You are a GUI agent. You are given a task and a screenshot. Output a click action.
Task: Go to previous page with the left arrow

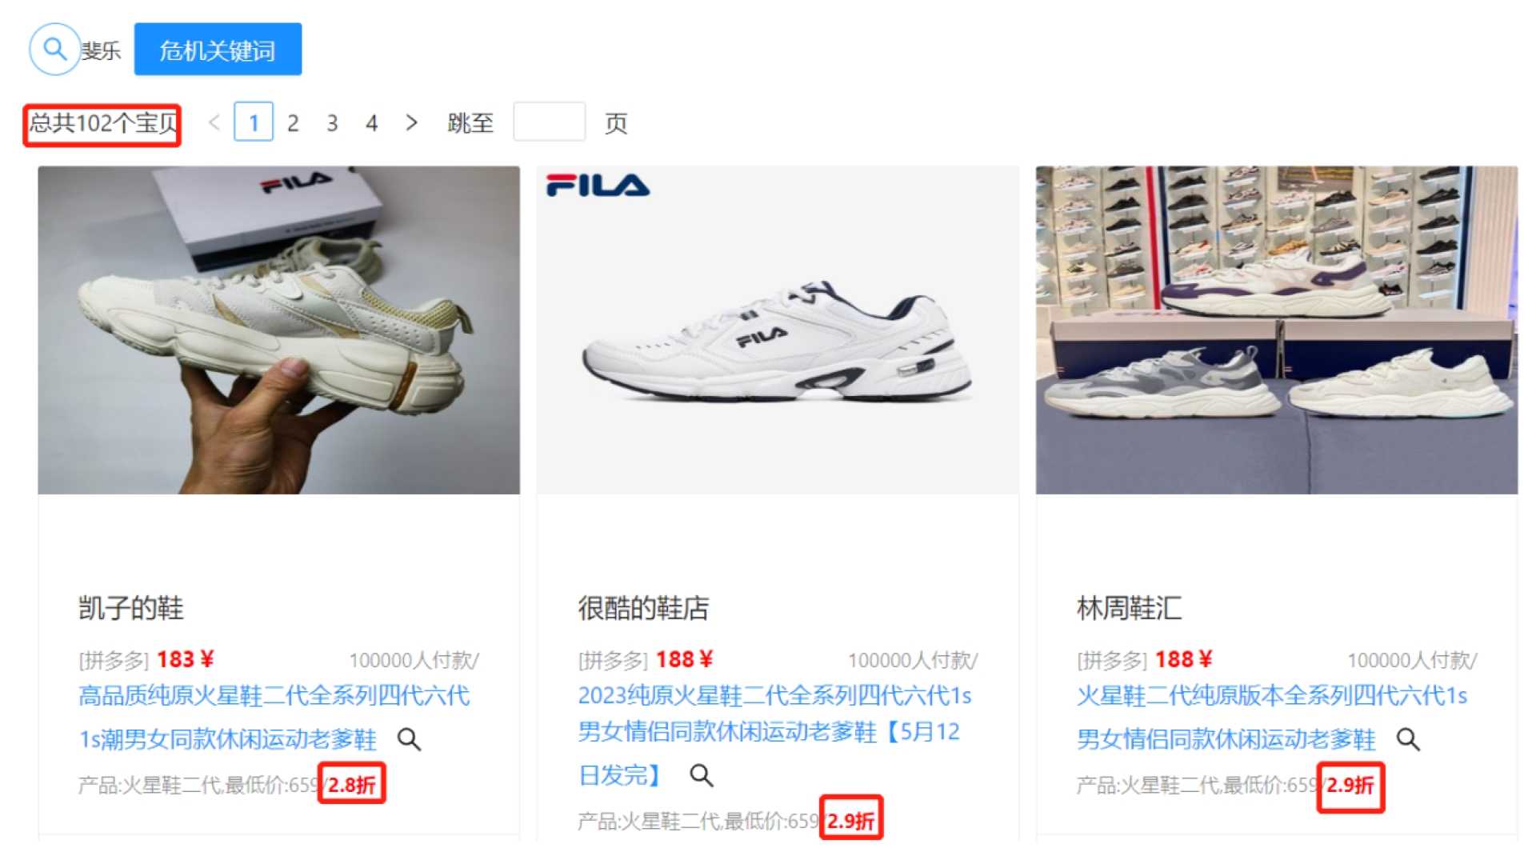[x=214, y=122]
